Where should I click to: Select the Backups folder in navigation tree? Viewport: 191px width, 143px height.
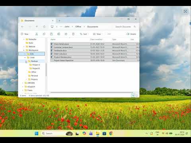tap(35, 61)
